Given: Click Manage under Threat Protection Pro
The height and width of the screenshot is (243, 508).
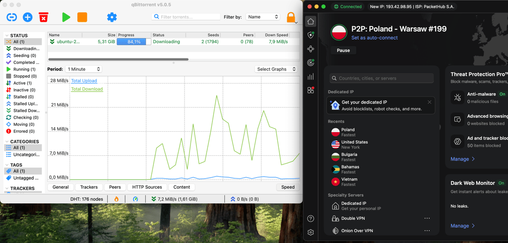Looking at the screenshot, I should (x=463, y=159).
